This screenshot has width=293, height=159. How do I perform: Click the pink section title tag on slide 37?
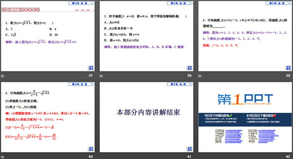point(21,10)
